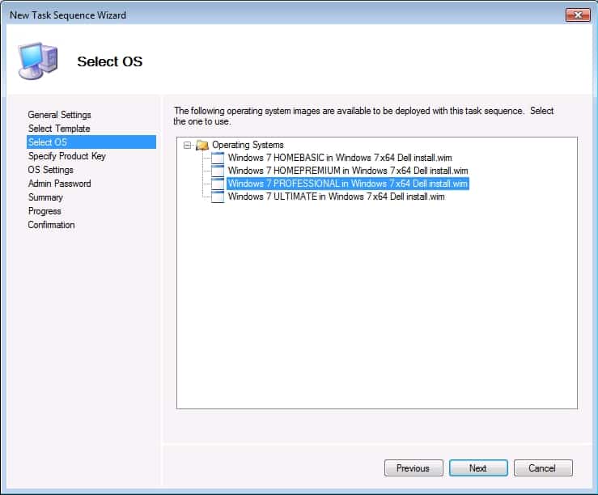The image size is (598, 495).
Task: Select Windows 7 HOMEPREMIUM install.wim entry
Action: click(x=348, y=171)
